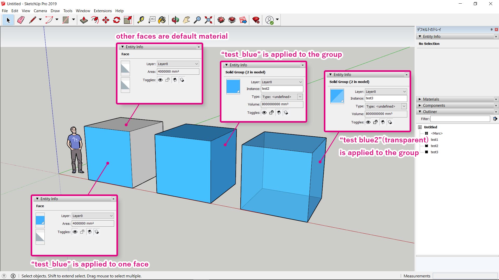Toggle visibility eye icon in Entity Info test3

(369, 122)
